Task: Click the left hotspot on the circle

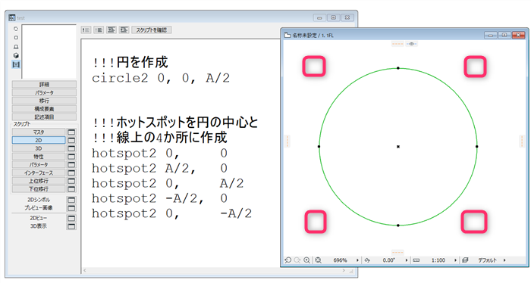Action: (319, 147)
